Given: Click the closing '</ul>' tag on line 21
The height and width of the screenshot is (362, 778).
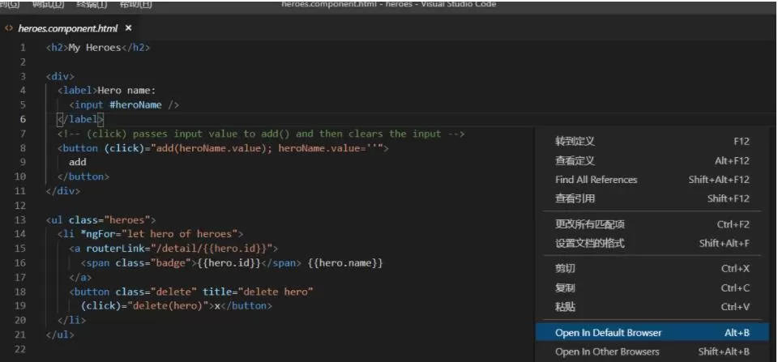Looking at the screenshot, I should tap(60, 334).
